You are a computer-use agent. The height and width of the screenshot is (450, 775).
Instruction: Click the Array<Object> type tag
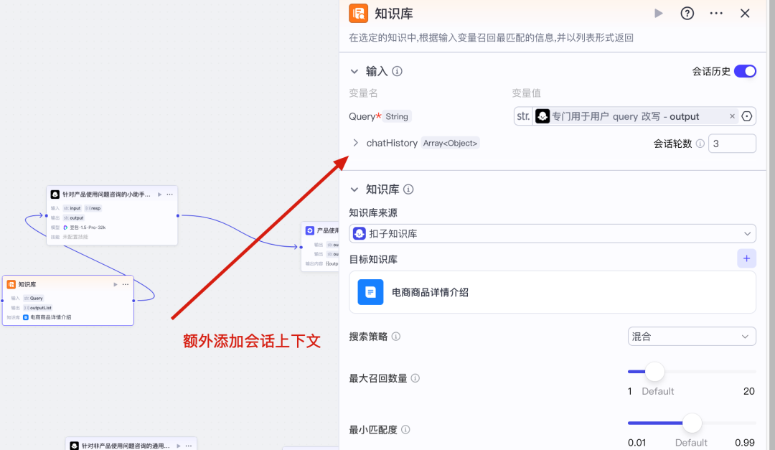coord(450,143)
